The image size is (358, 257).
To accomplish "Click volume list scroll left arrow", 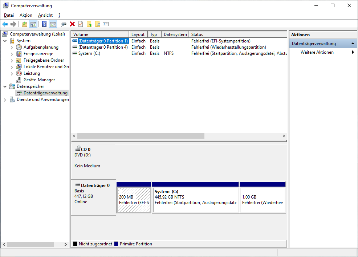I will coord(74,136).
